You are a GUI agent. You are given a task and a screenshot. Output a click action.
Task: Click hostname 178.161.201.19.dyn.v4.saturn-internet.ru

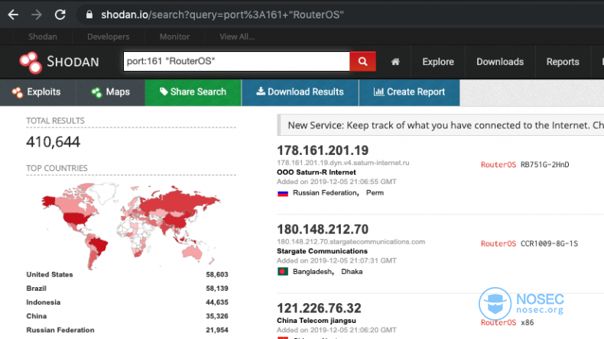(343, 163)
